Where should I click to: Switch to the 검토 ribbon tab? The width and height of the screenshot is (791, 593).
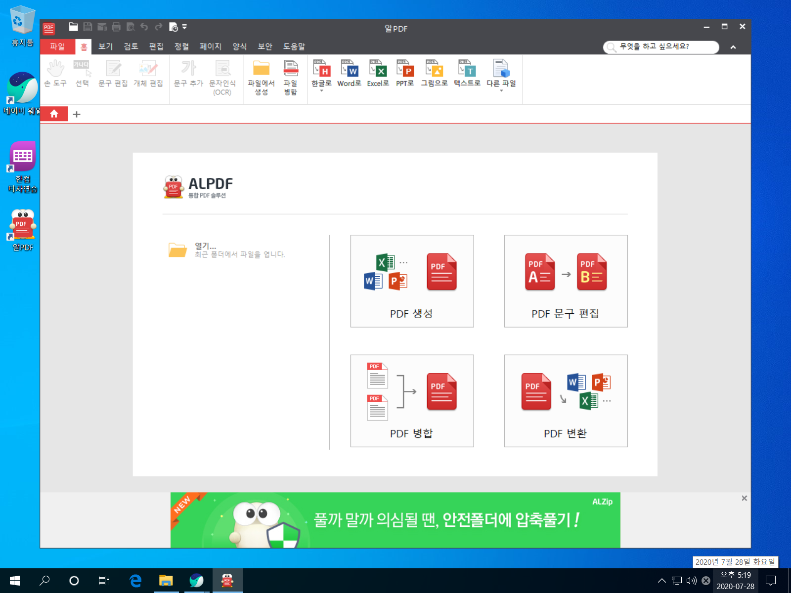coord(131,46)
